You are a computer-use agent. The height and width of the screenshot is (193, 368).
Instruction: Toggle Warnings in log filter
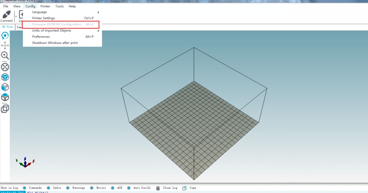pyautogui.click(x=68, y=188)
